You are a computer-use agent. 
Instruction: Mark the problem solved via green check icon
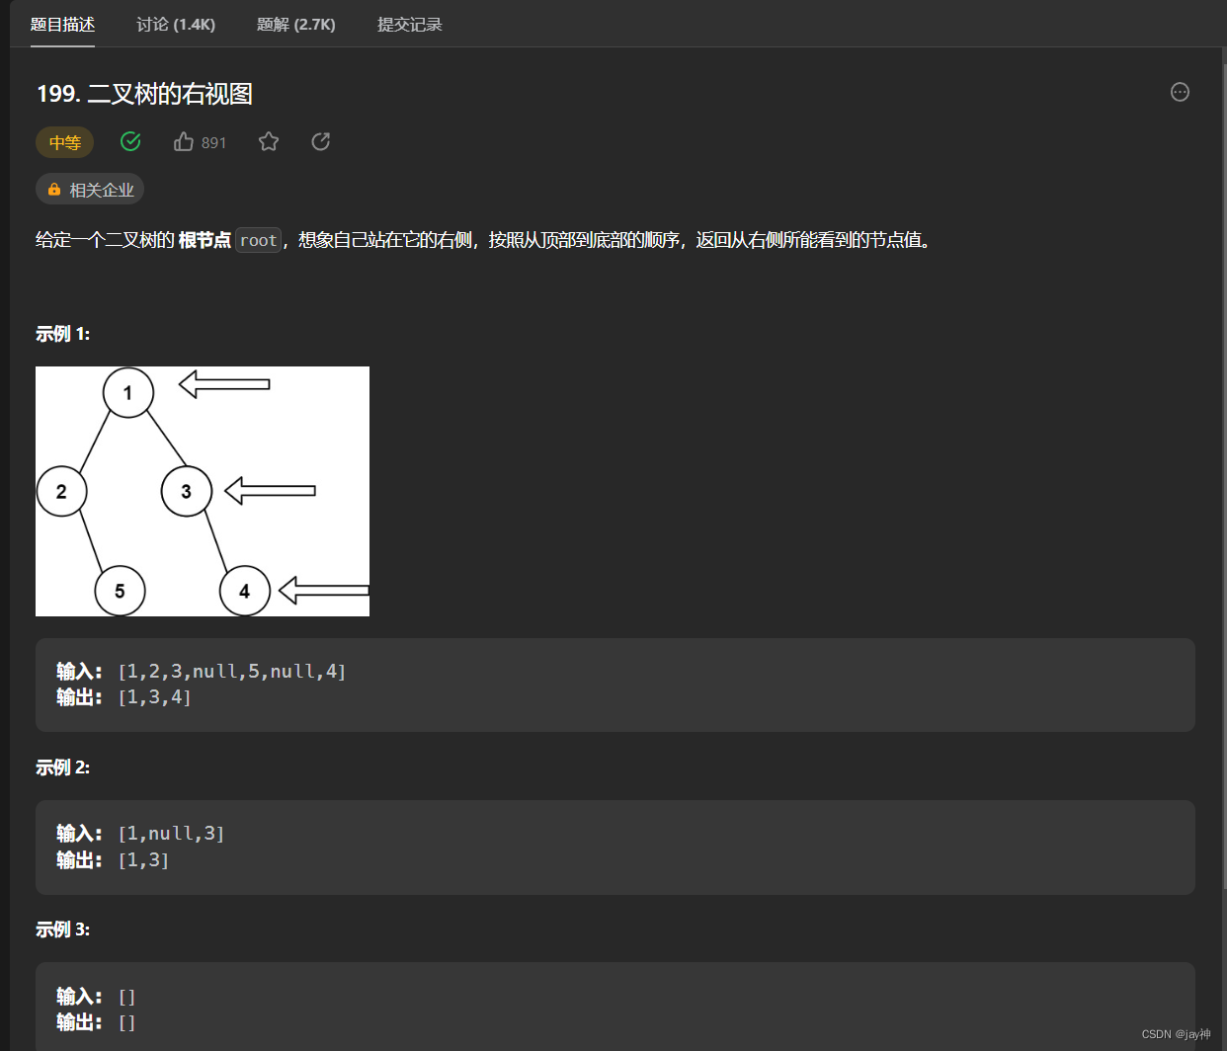[x=130, y=141]
